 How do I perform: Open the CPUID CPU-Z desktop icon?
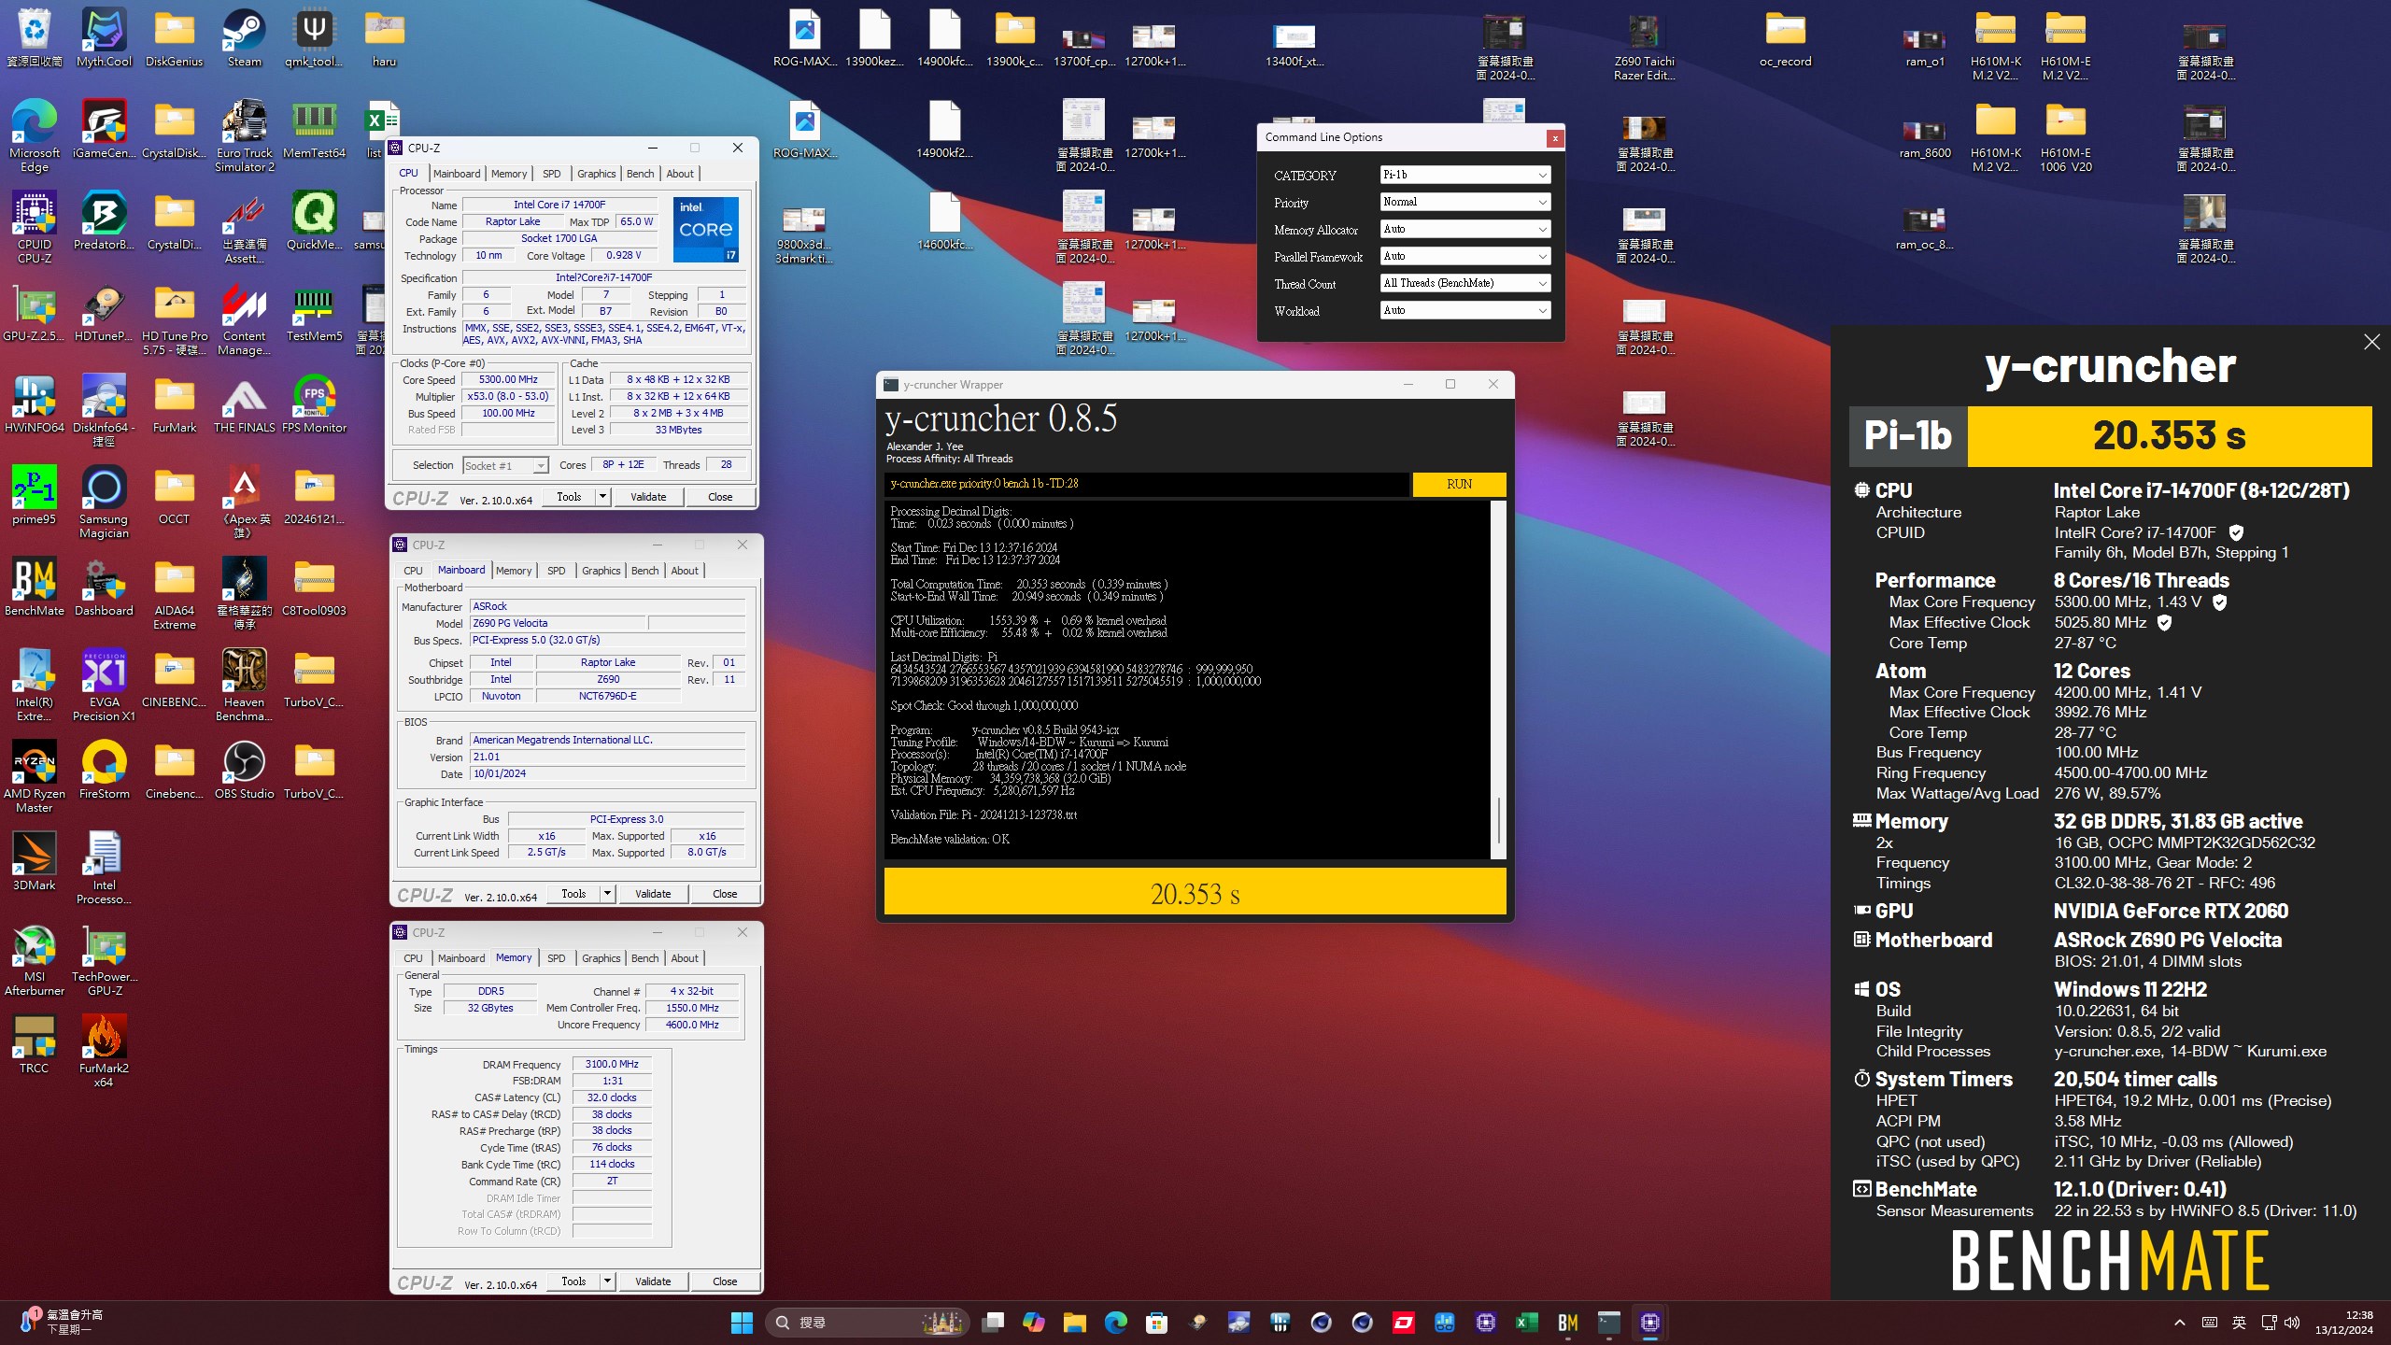point(35,227)
